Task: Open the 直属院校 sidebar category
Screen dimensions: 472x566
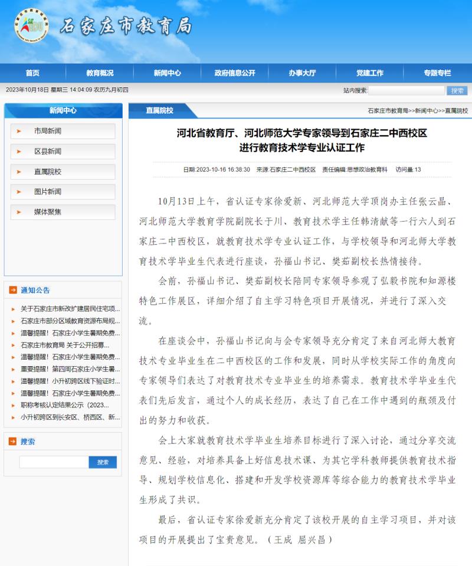Action: point(48,172)
